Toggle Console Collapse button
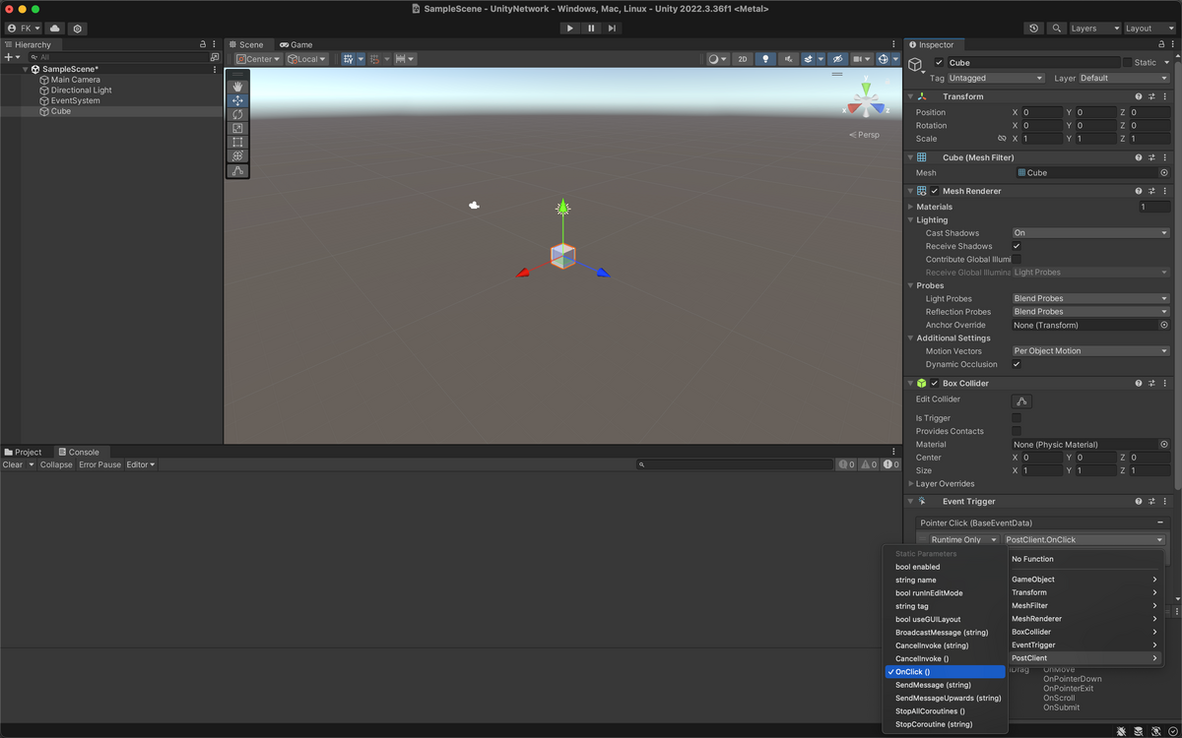Viewport: 1182px width, 738px height. pyautogui.click(x=56, y=464)
